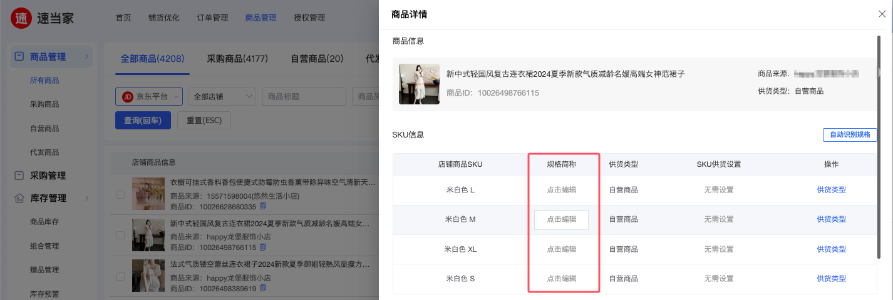Screen dimensions: 893x300
Task: Open 授权管理 top navigation item
Action: tap(309, 17)
